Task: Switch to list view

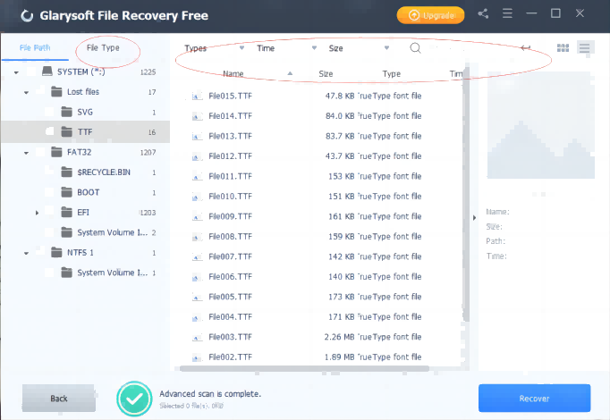Action: click(x=584, y=47)
